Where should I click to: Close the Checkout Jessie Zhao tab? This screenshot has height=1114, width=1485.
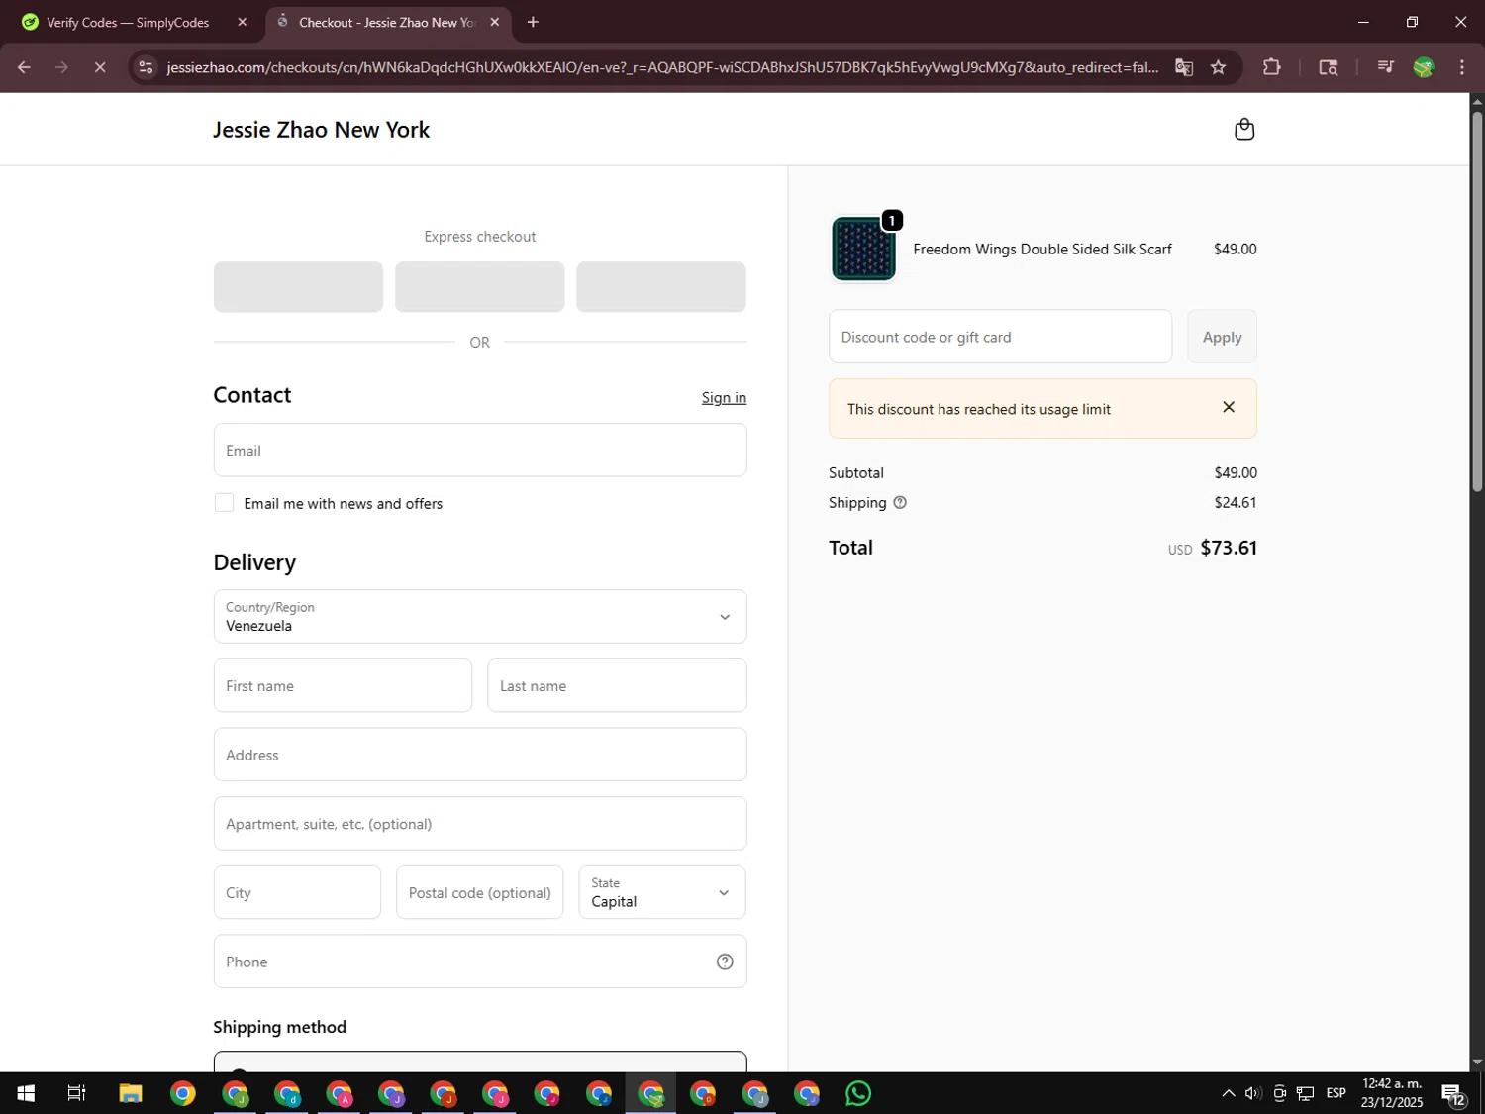click(495, 22)
